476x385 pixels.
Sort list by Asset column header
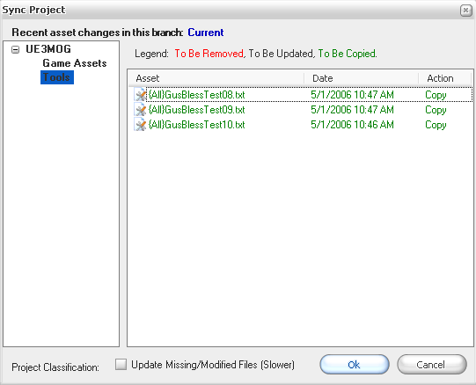click(x=216, y=78)
